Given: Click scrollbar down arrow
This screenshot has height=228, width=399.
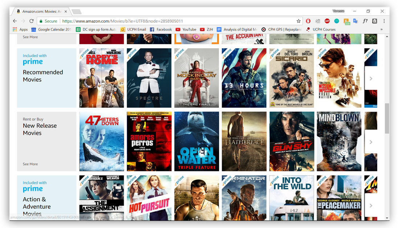Looking at the screenshot, I should [x=387, y=218].
